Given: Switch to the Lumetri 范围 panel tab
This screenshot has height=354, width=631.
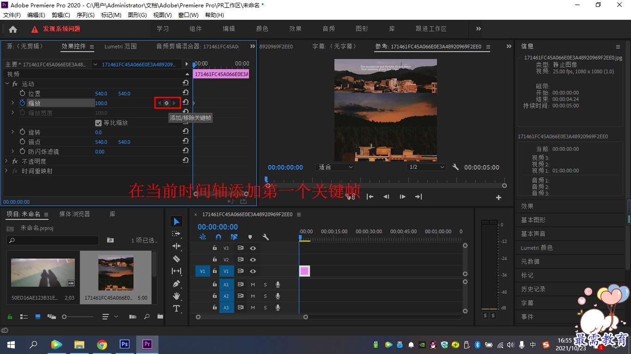Looking at the screenshot, I should (121, 46).
